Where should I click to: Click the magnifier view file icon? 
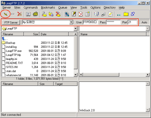[67, 14]
